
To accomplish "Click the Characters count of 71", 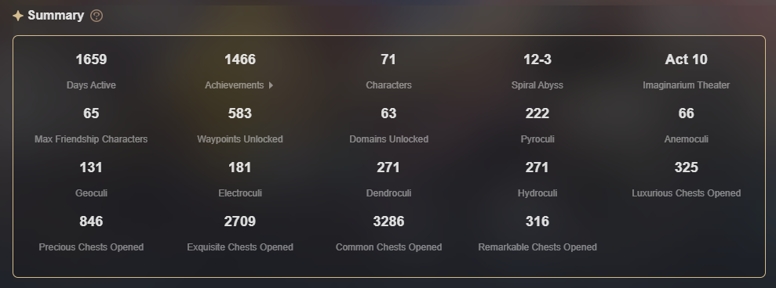I will click(x=388, y=59).
